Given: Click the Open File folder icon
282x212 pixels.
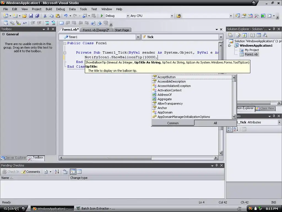Looking at the screenshot, I should (25, 16).
